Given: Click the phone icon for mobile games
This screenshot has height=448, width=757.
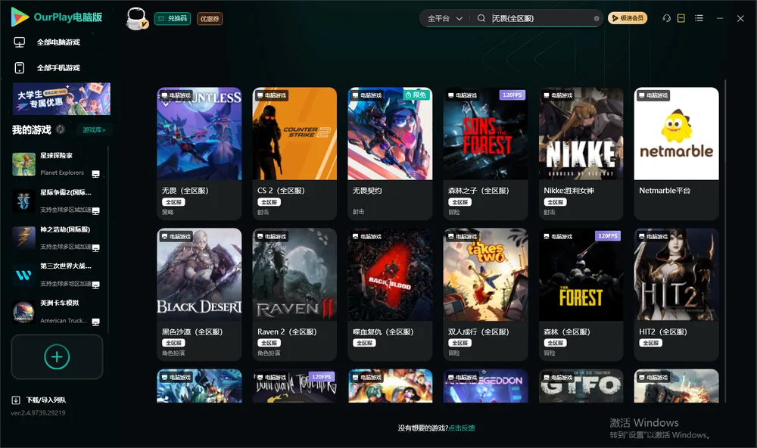Looking at the screenshot, I should pyautogui.click(x=20, y=68).
